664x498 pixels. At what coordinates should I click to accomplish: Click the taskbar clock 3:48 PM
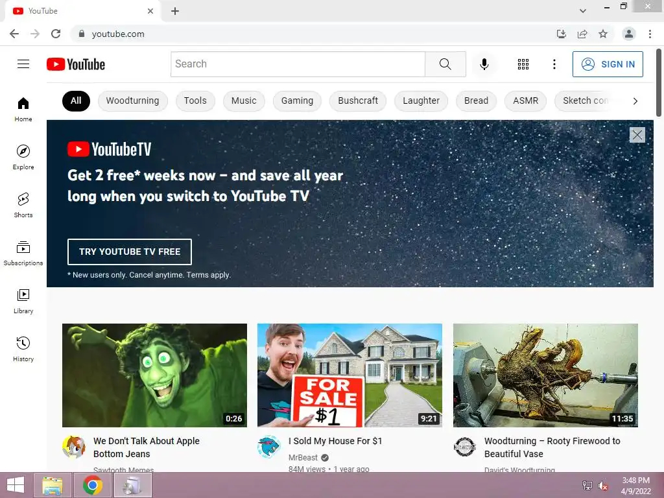635,480
